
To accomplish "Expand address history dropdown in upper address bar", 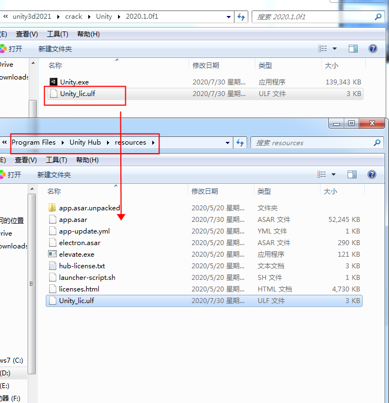I will [229, 17].
